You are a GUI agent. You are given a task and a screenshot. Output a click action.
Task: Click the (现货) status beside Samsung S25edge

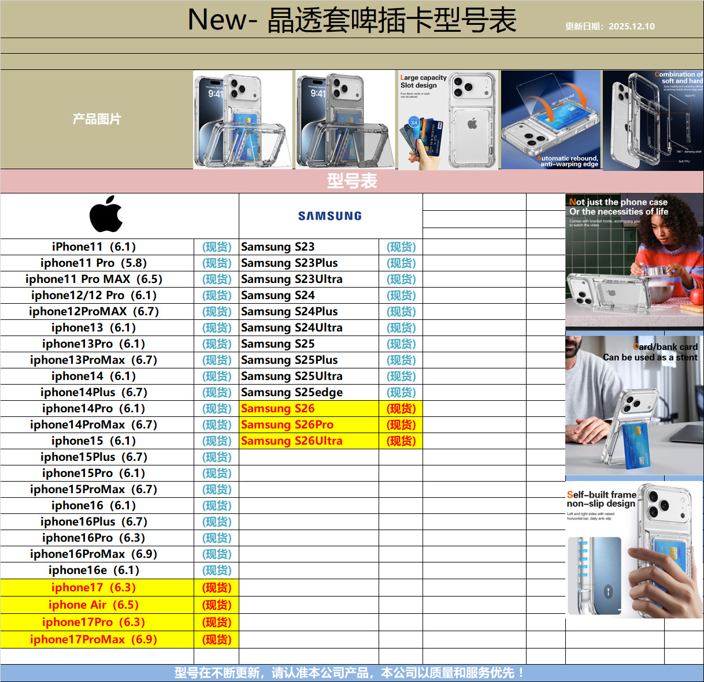pyautogui.click(x=401, y=392)
